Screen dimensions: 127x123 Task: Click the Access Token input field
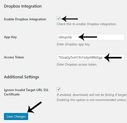(x=90, y=57)
